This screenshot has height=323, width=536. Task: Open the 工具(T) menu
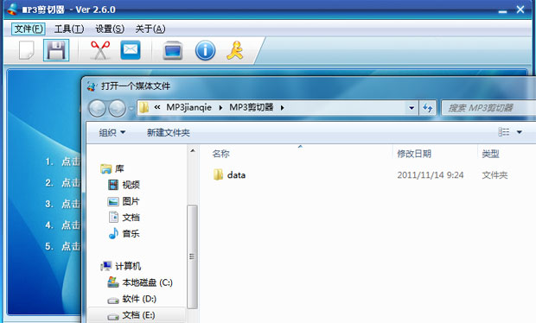click(68, 29)
